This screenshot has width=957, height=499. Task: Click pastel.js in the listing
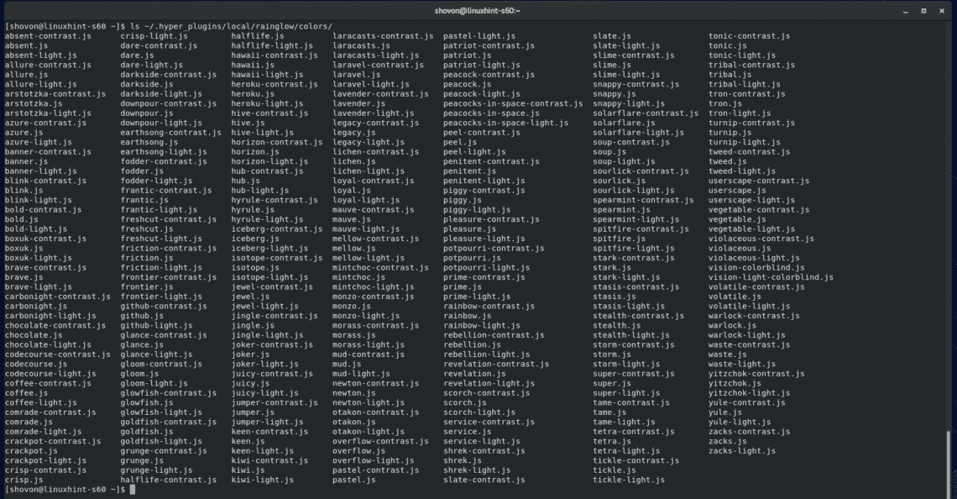coord(353,480)
